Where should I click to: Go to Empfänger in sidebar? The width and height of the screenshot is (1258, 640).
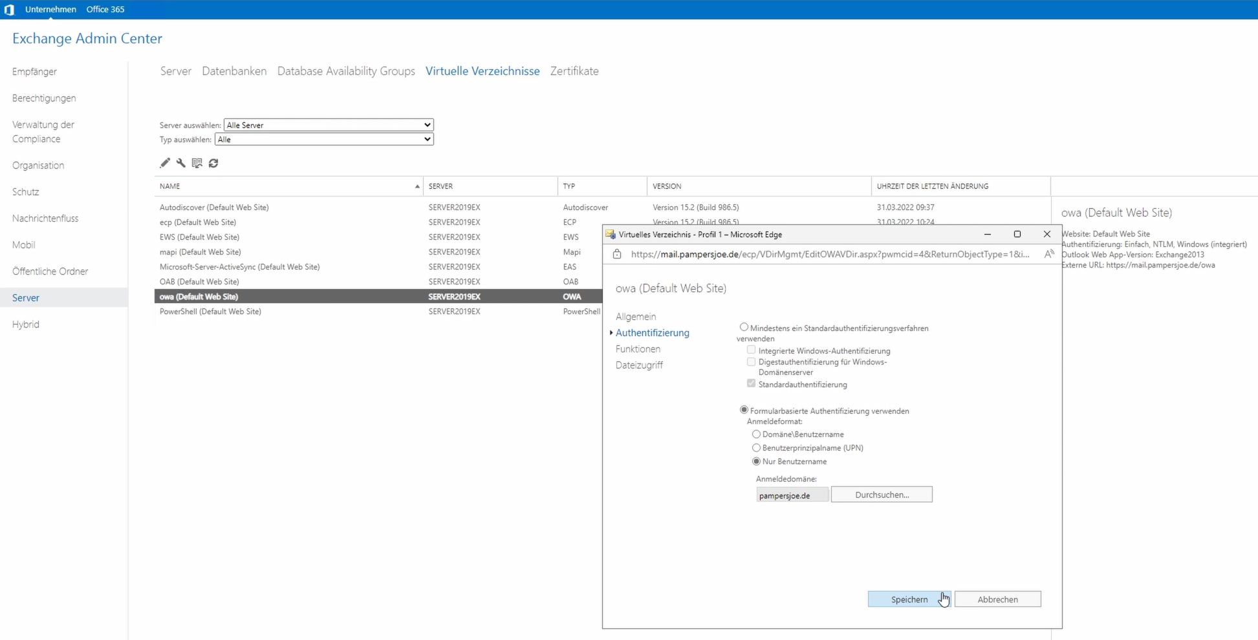(x=34, y=72)
